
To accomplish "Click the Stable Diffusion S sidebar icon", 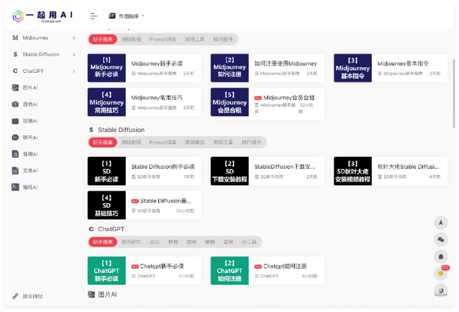I will click(15, 54).
